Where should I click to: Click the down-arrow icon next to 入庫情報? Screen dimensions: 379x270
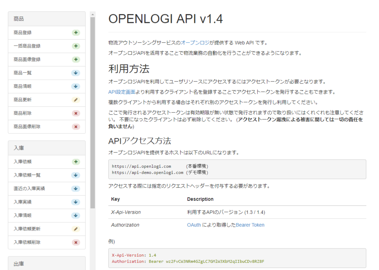[x=76, y=215]
